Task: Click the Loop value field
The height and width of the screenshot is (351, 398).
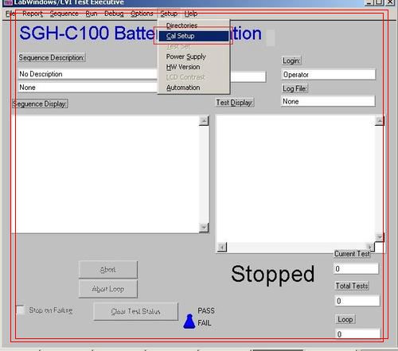Action: tap(357, 333)
